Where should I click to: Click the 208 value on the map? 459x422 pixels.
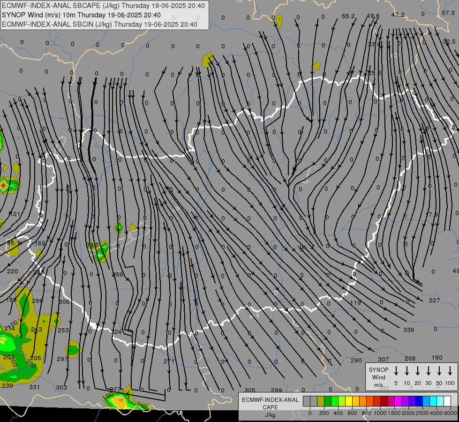410,358
